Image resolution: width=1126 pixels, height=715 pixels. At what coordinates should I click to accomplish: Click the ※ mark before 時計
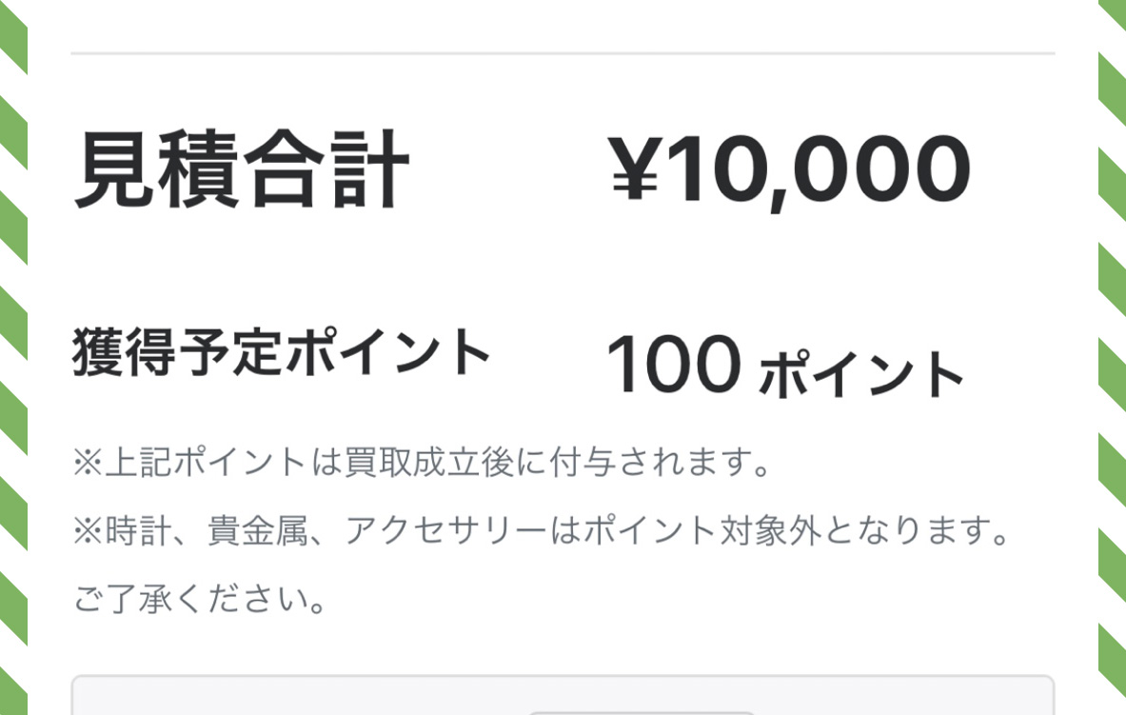pyautogui.click(x=89, y=531)
